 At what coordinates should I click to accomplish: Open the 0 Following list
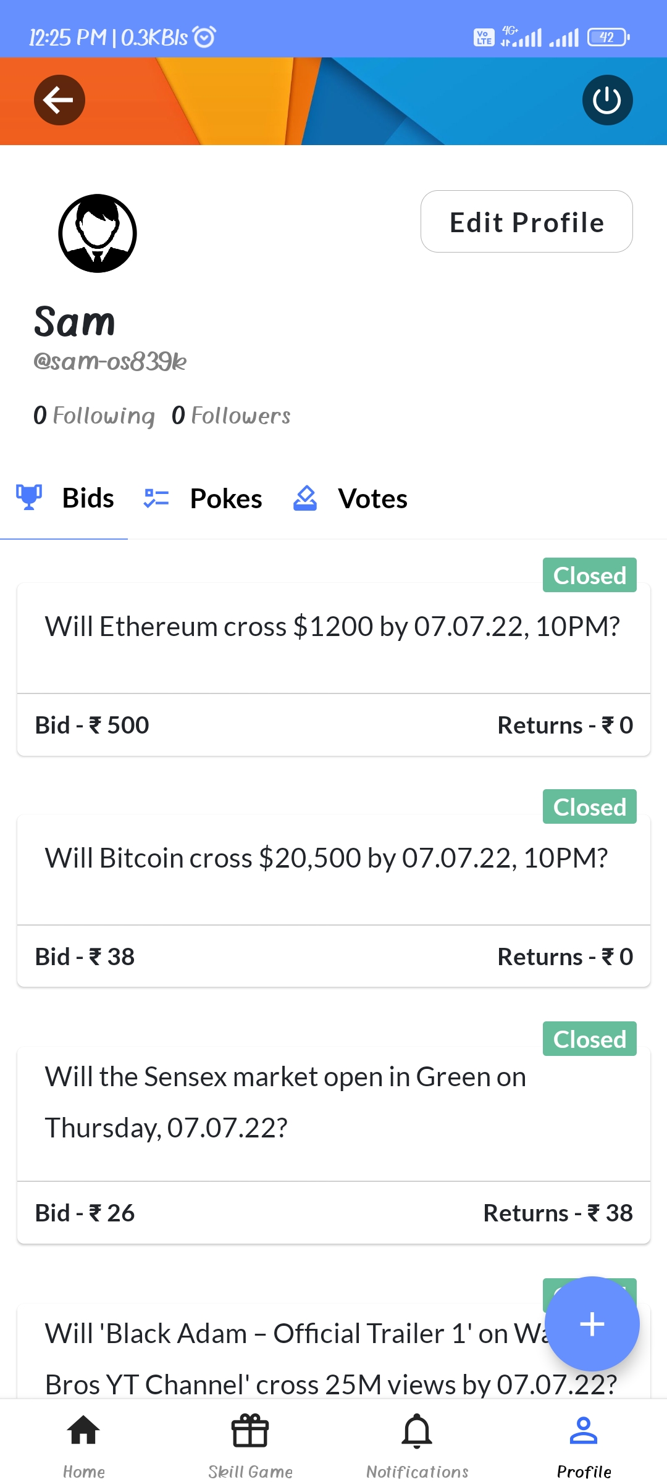[x=94, y=416]
